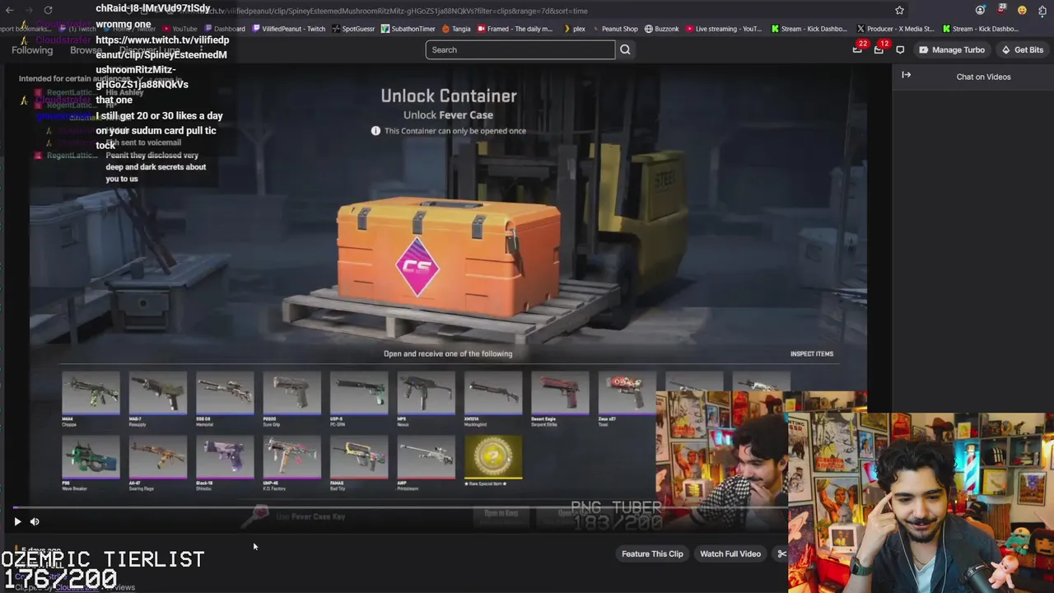Bookmark this page with star icon
1054x593 pixels.
coord(899,10)
